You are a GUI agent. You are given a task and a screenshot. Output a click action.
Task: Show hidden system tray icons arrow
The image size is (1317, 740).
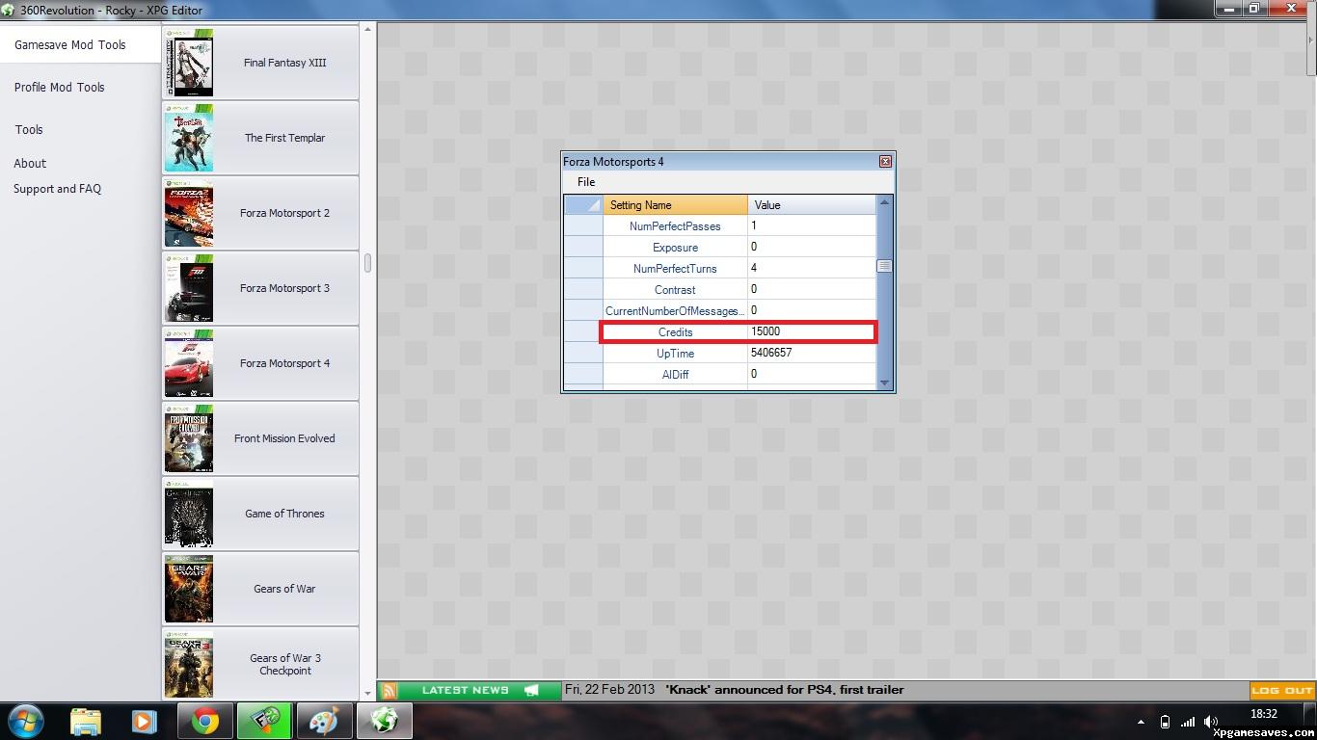coord(1141,722)
